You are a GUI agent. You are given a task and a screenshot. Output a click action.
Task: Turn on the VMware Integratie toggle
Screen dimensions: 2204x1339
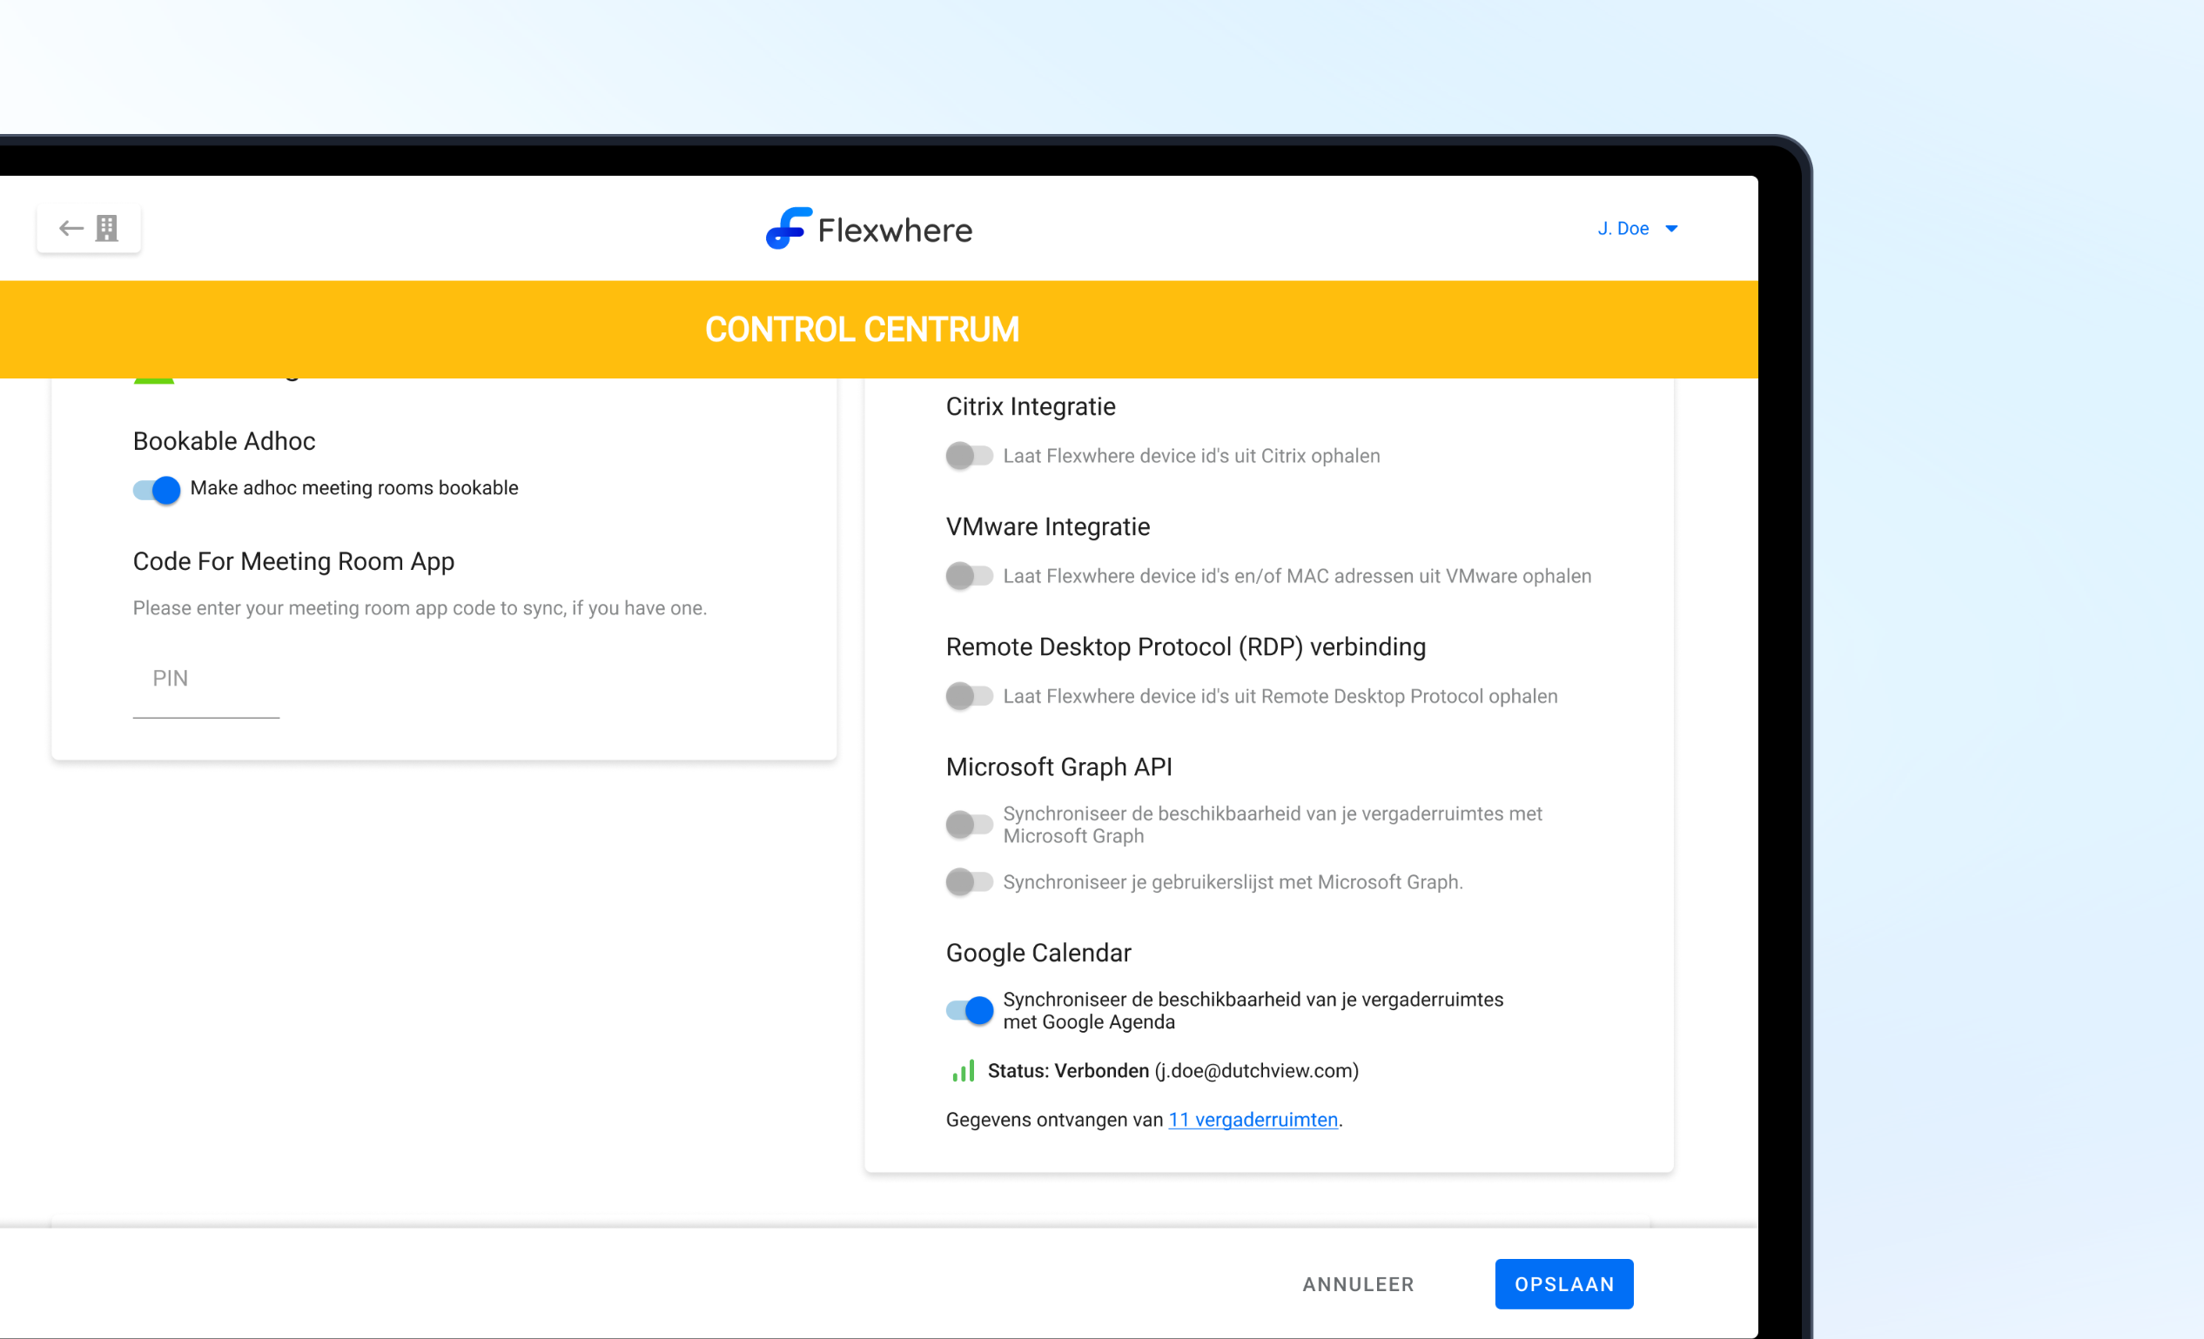[x=970, y=576]
